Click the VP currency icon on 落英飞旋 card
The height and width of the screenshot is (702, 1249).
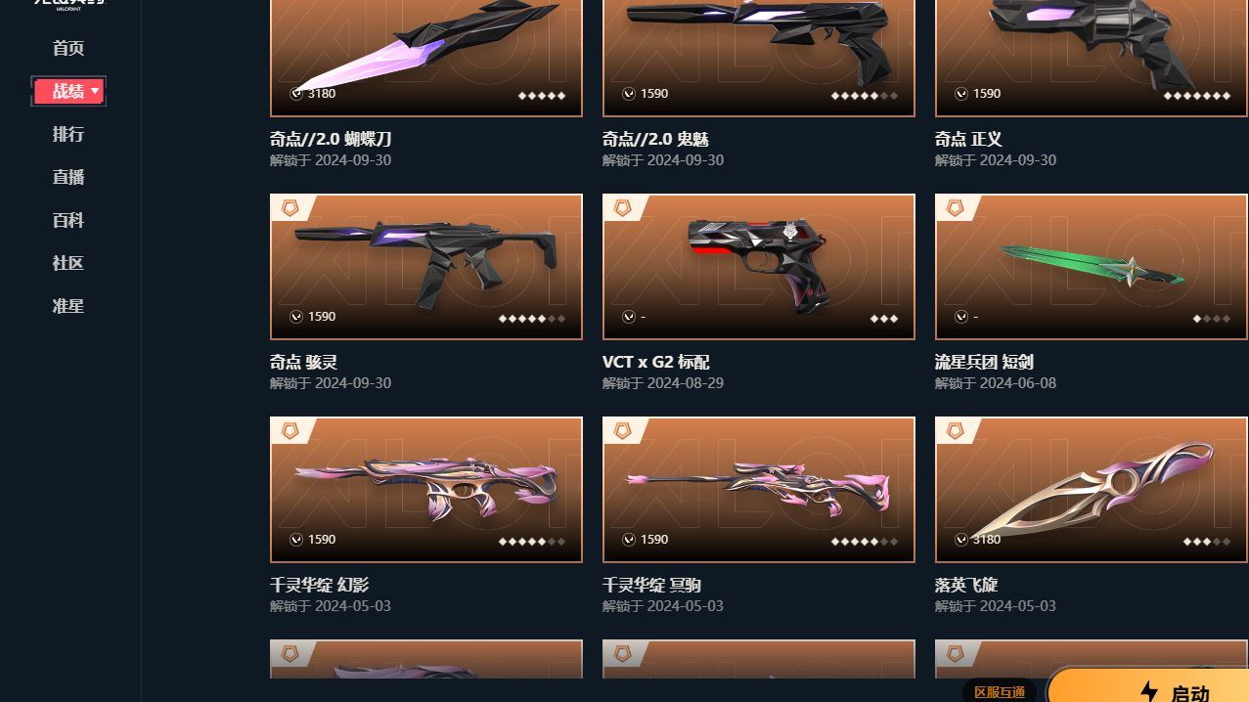coord(961,540)
